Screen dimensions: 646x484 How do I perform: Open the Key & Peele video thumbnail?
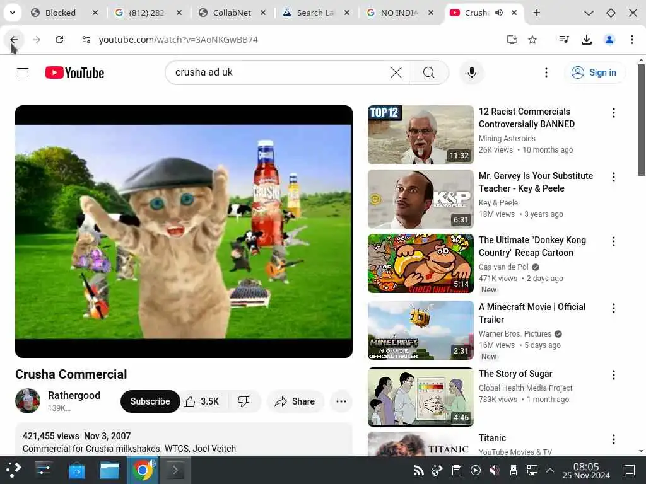click(x=420, y=199)
